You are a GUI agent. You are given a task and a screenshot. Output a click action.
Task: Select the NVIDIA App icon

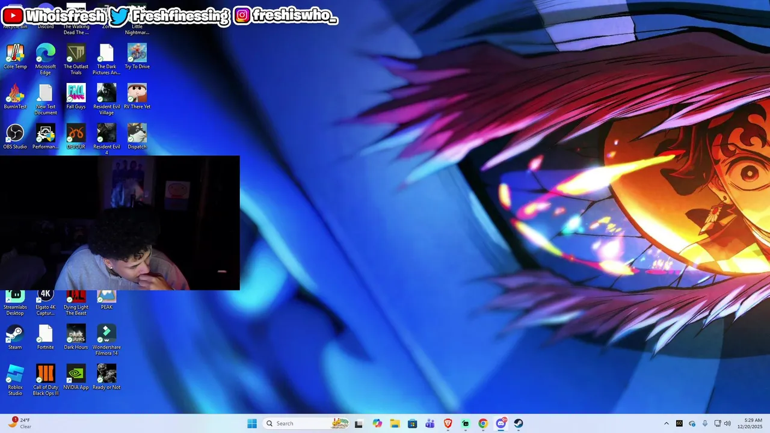(76, 378)
